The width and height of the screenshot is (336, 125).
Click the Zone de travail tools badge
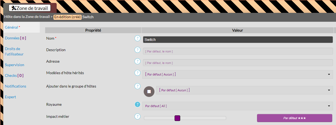pyautogui.click(x=30, y=8)
